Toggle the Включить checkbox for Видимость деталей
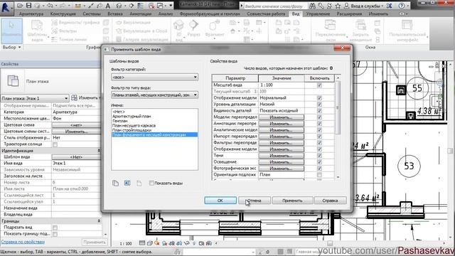Viewport: 455px width, 256px height. 319,111
